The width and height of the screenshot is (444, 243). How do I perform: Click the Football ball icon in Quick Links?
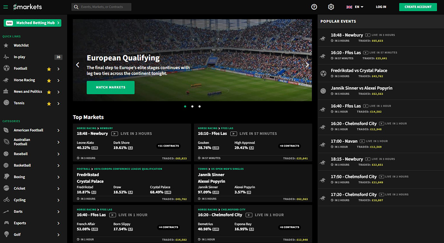[6, 68]
